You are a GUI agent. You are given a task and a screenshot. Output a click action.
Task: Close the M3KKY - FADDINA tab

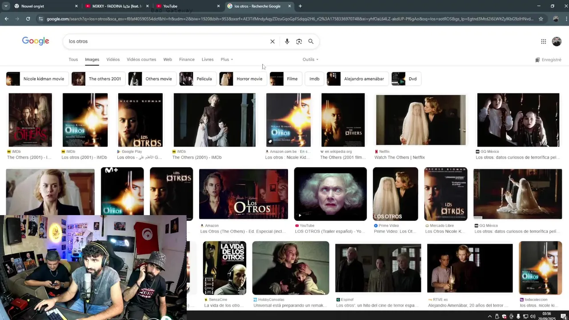pyautogui.click(x=147, y=6)
